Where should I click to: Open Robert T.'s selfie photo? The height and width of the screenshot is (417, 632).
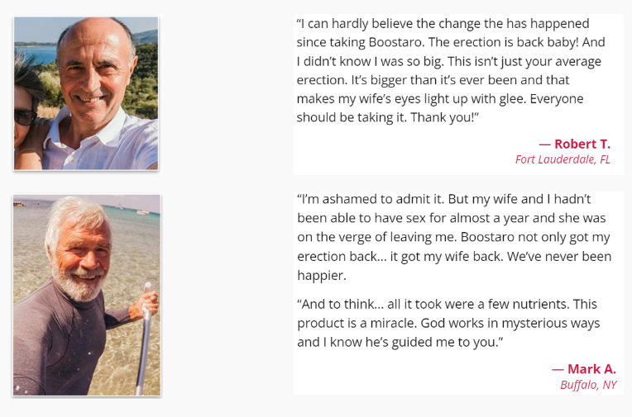[x=86, y=93]
